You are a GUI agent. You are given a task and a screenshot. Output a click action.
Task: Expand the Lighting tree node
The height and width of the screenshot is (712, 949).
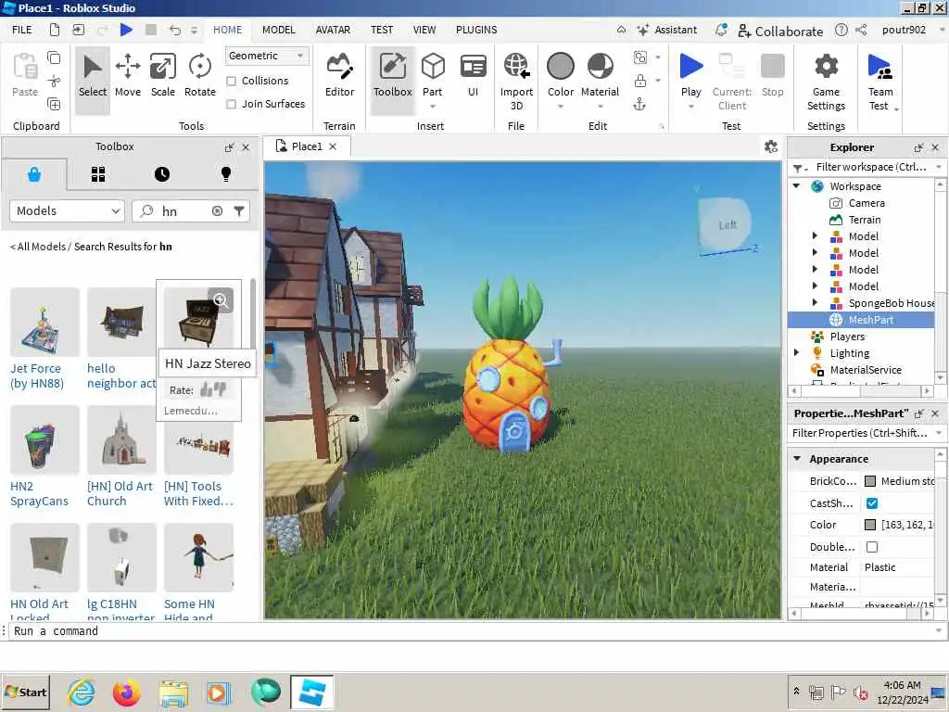point(797,352)
